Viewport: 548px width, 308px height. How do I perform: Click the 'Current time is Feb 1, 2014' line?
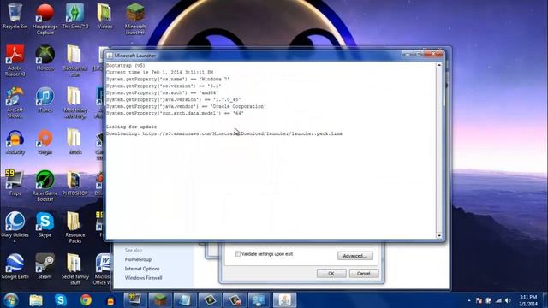coord(160,72)
